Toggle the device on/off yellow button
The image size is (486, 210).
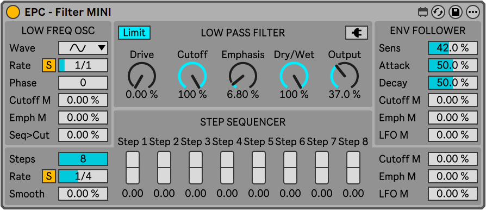(x=13, y=13)
